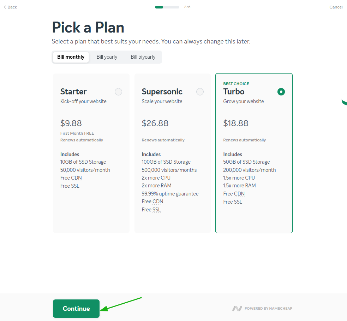Click the Continue button

click(x=76, y=309)
